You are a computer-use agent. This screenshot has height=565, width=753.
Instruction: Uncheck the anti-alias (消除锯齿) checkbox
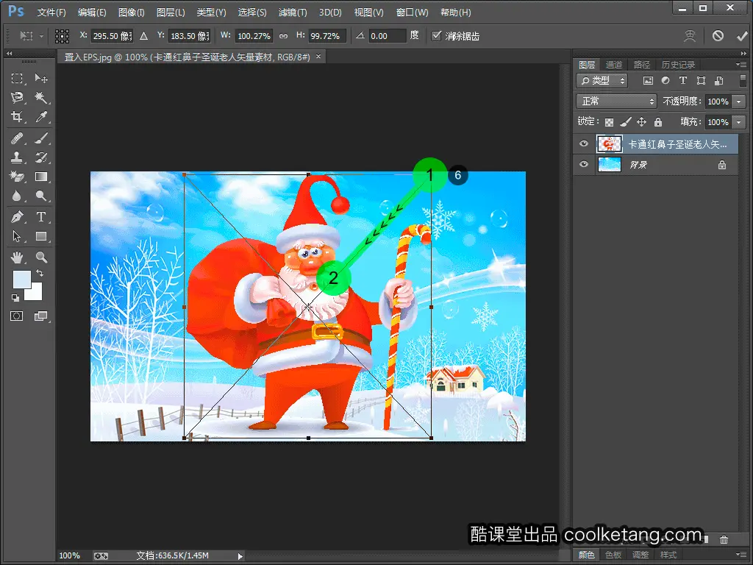click(x=436, y=36)
